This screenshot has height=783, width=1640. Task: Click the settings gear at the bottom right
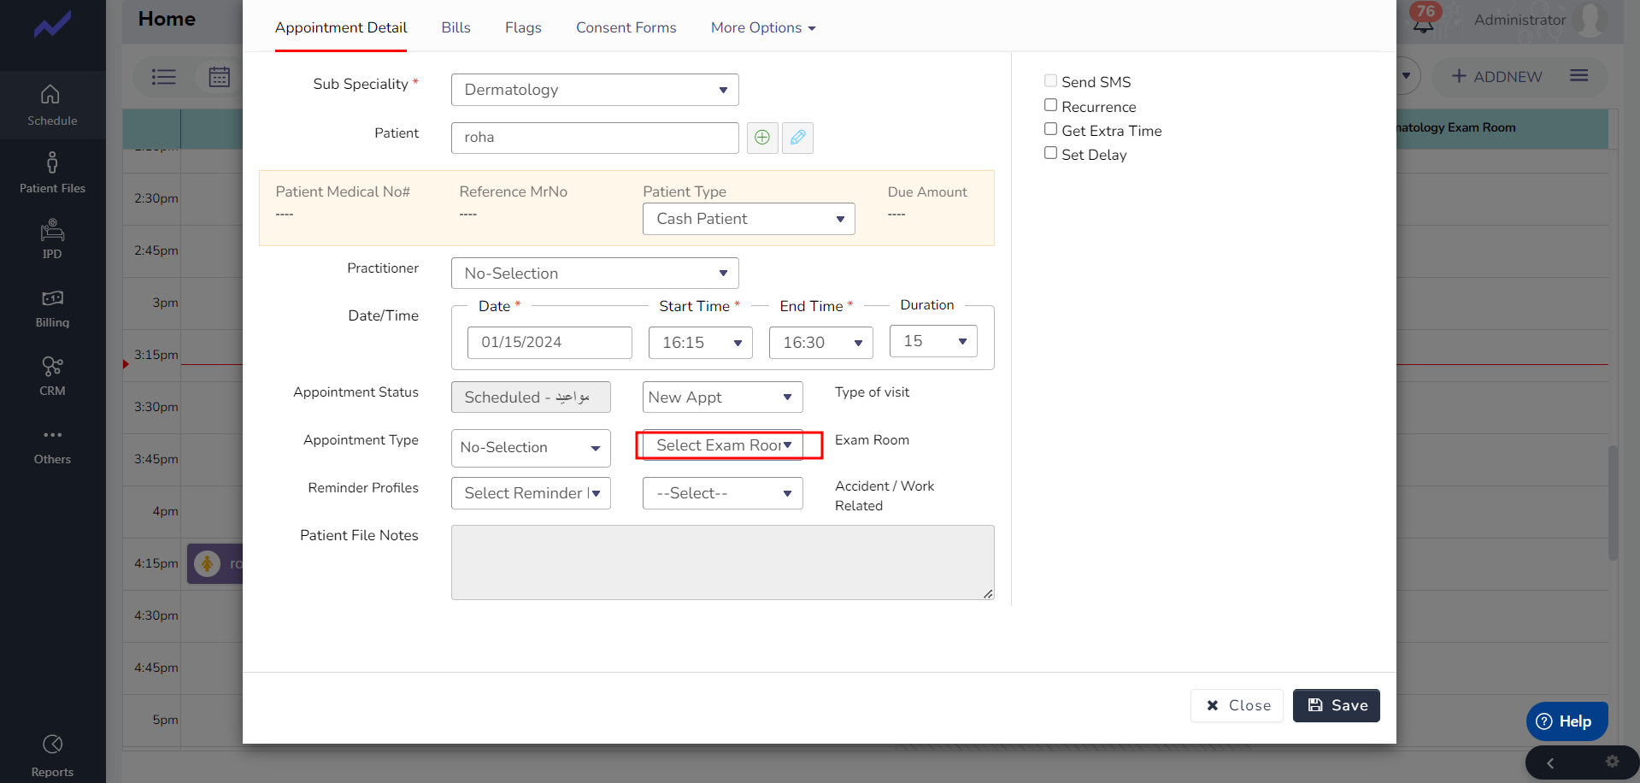point(1612,762)
